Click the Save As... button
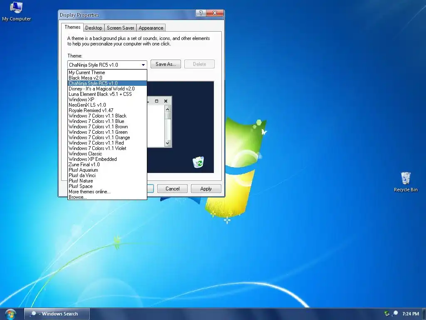Viewport: 426px width, 320px height. pyautogui.click(x=166, y=64)
